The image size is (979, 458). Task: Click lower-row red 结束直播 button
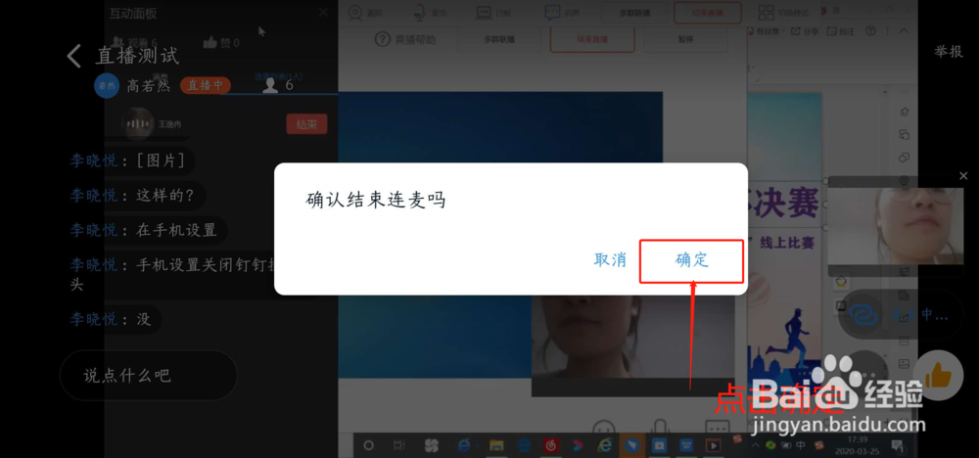592,39
